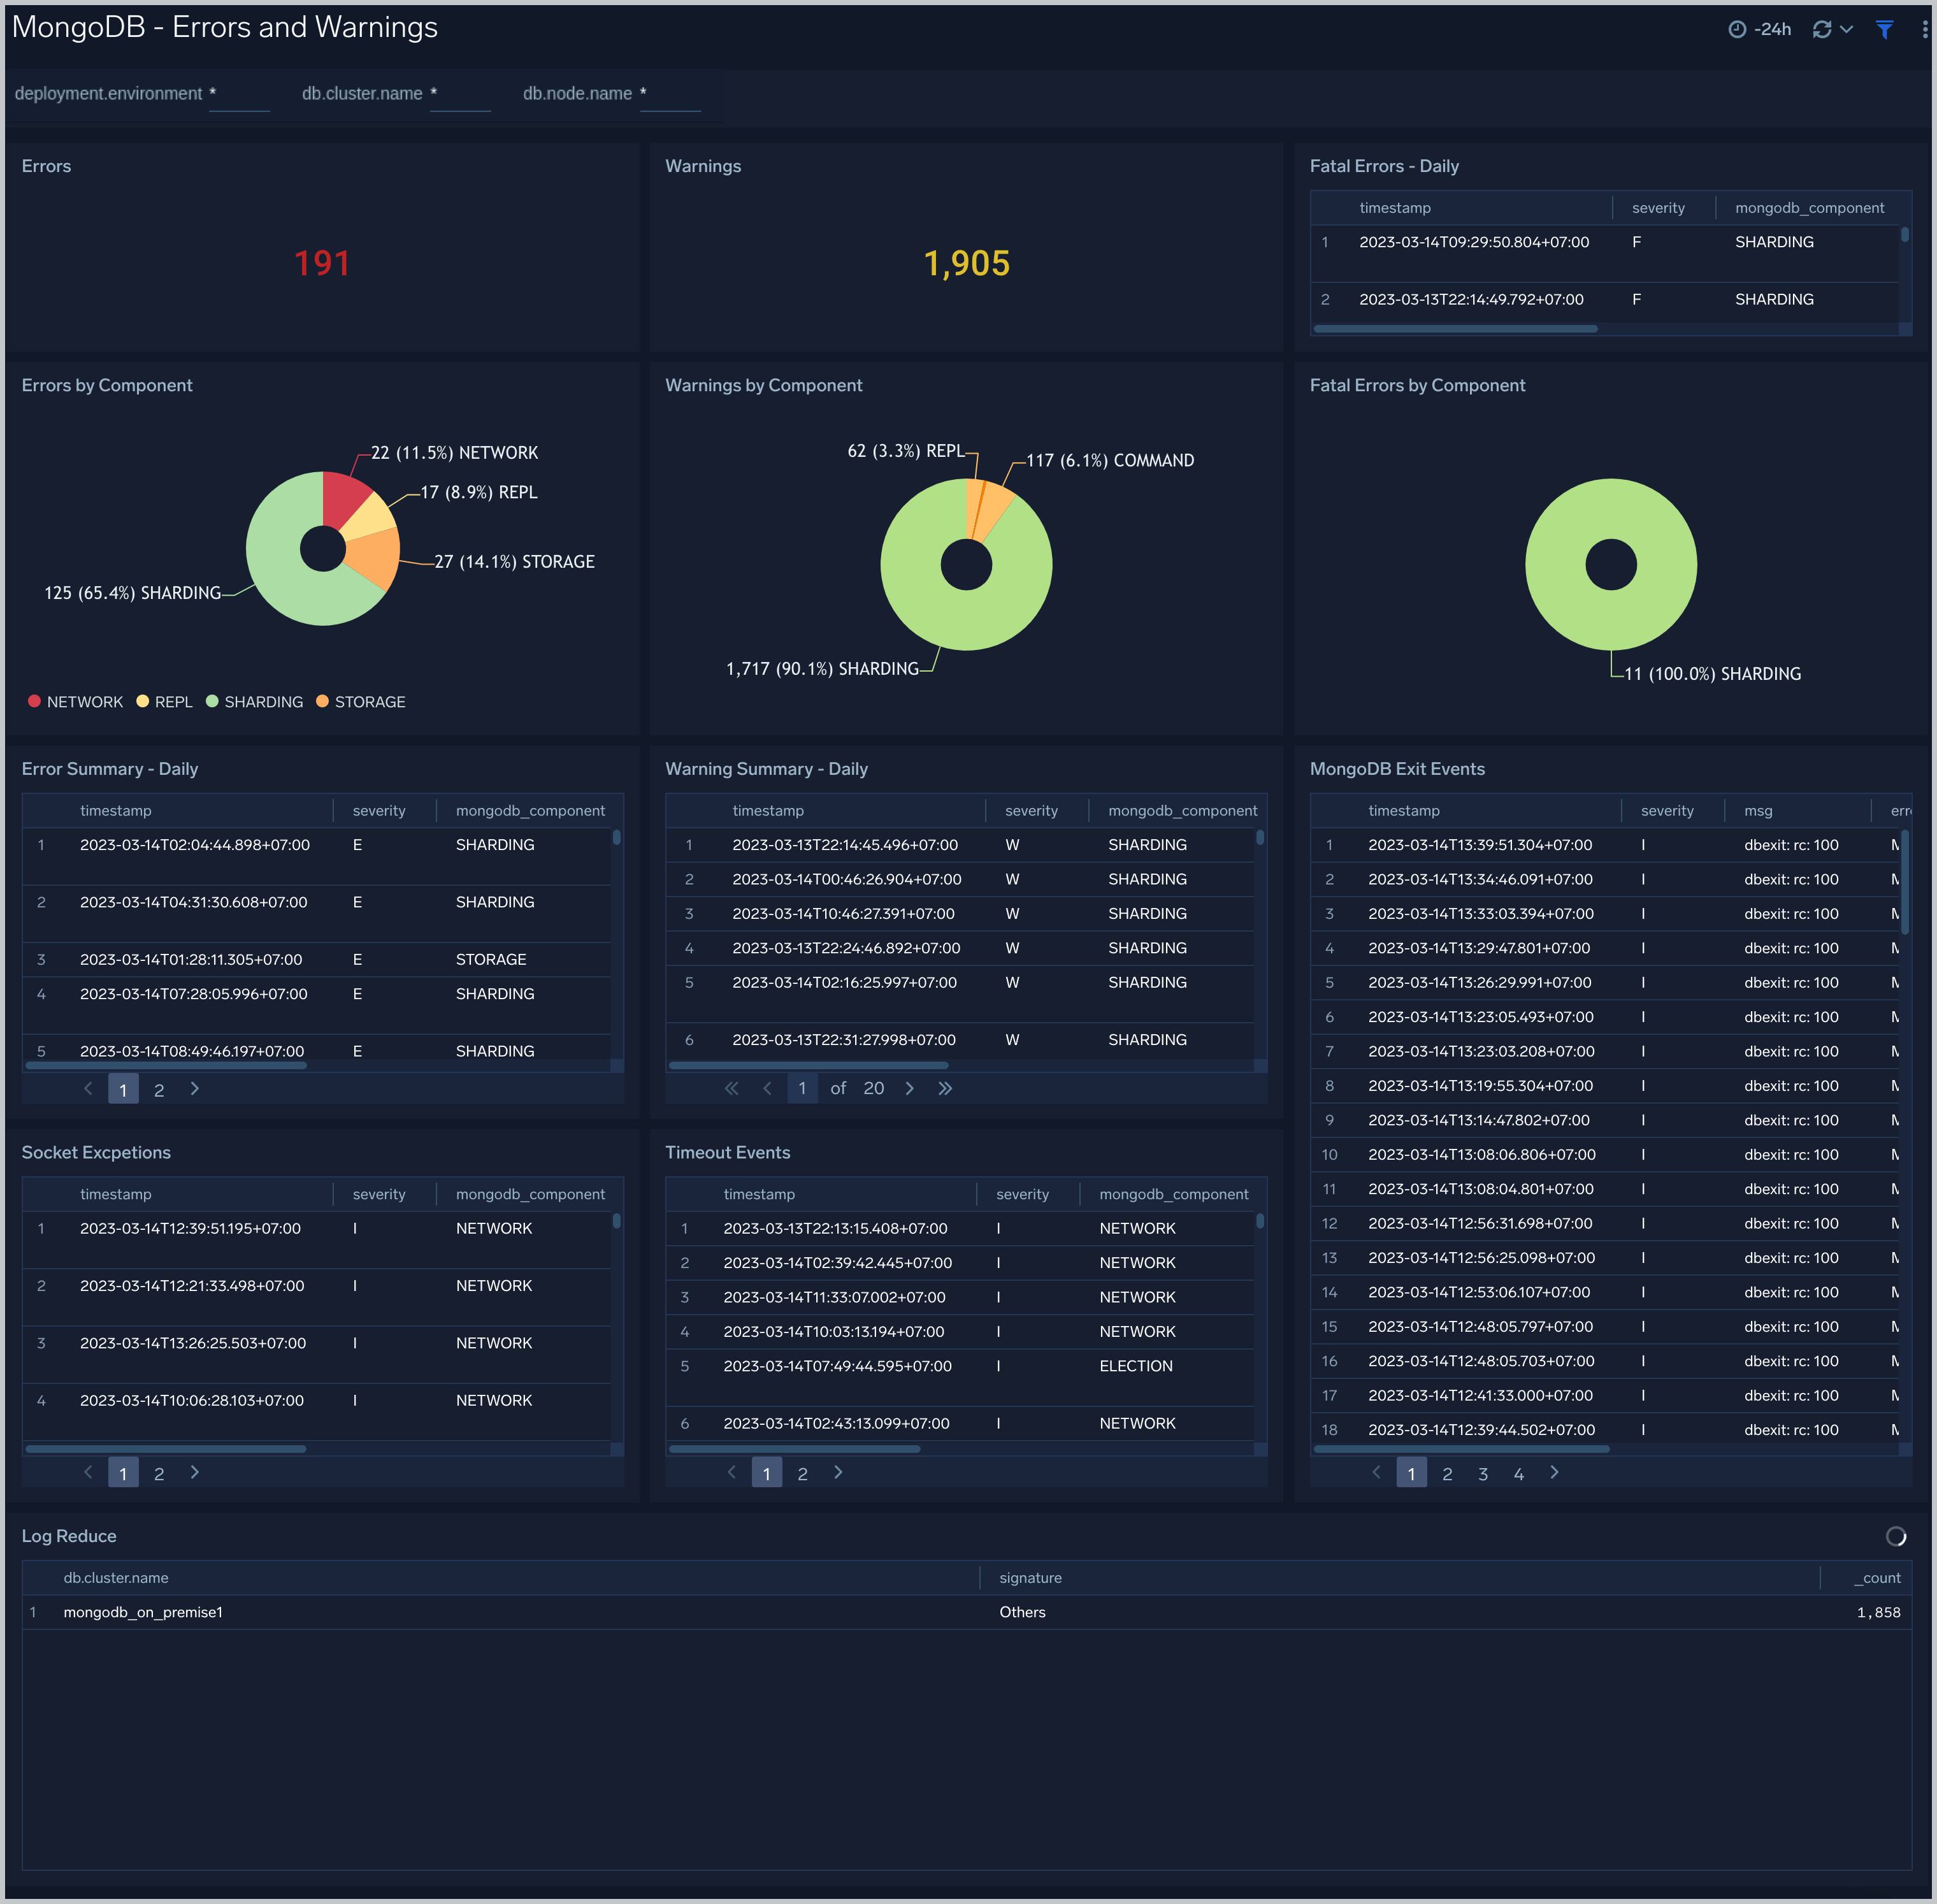The width and height of the screenshot is (1937, 1904).
Task: Select Socket Exceptions row 2023-03-14T12:39:51.195+07:00
Action: (316, 1241)
